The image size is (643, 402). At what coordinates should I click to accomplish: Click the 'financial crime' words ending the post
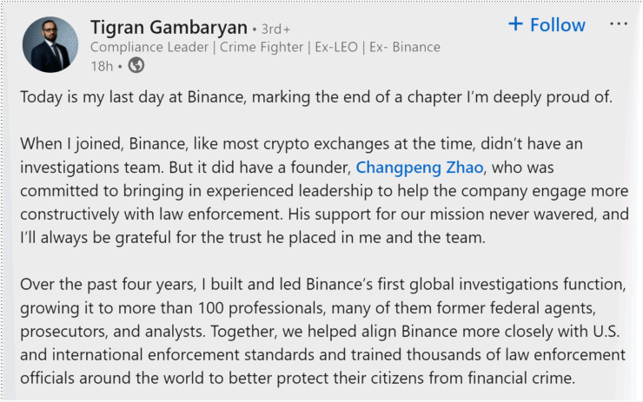(x=521, y=378)
